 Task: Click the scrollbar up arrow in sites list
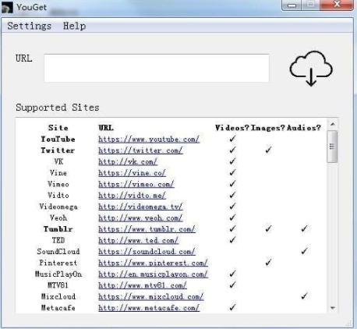click(x=332, y=125)
